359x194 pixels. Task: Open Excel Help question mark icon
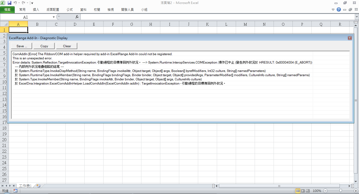pyautogui.click(x=339, y=9)
